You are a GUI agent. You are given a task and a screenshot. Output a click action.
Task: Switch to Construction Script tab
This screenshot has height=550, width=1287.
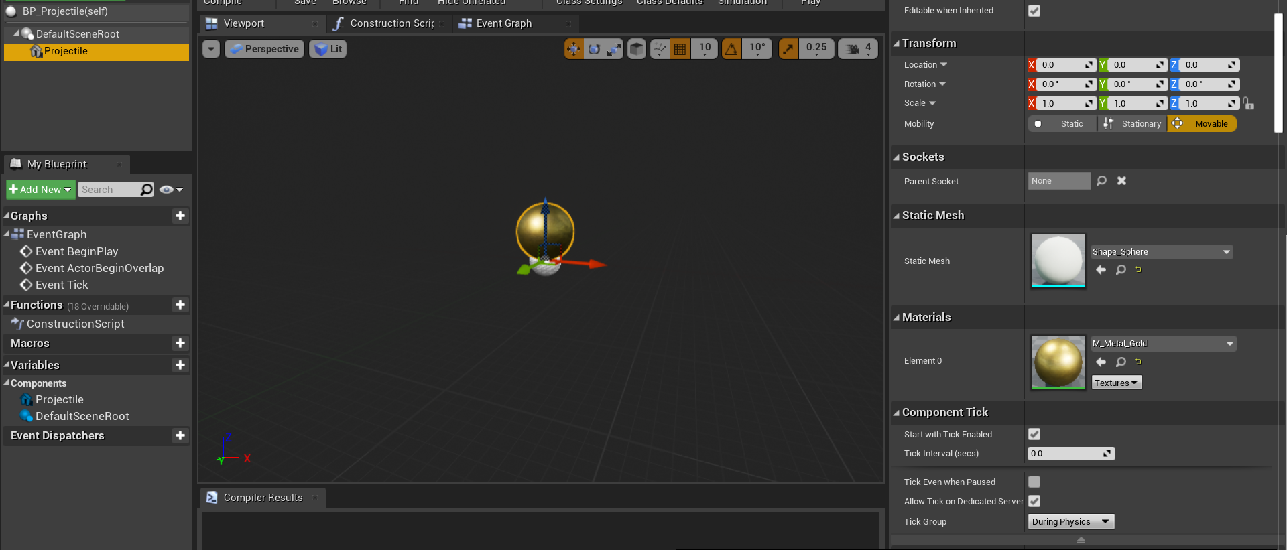[389, 23]
